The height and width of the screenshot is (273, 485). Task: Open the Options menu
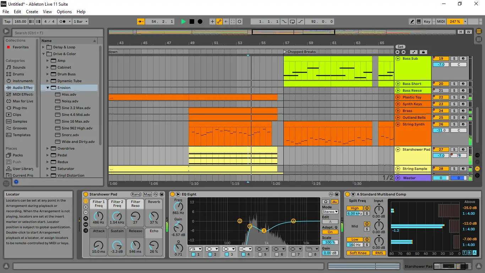pos(64,12)
